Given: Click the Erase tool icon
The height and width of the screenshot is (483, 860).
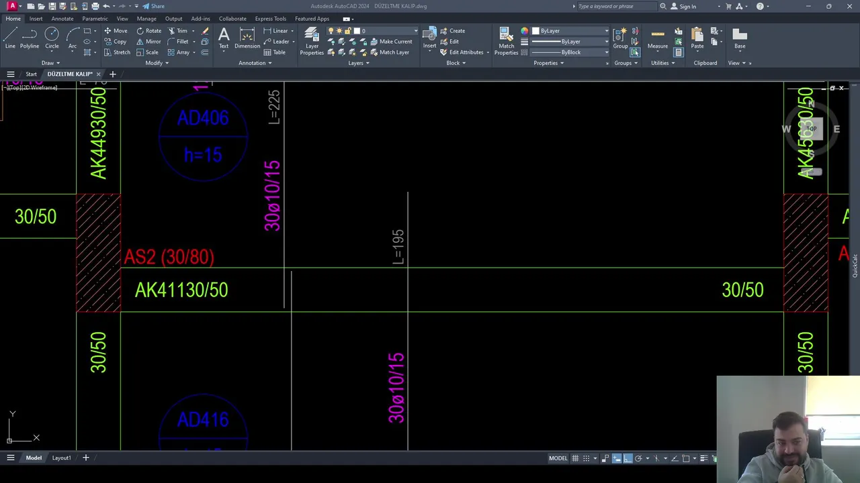Looking at the screenshot, I should 205,31.
